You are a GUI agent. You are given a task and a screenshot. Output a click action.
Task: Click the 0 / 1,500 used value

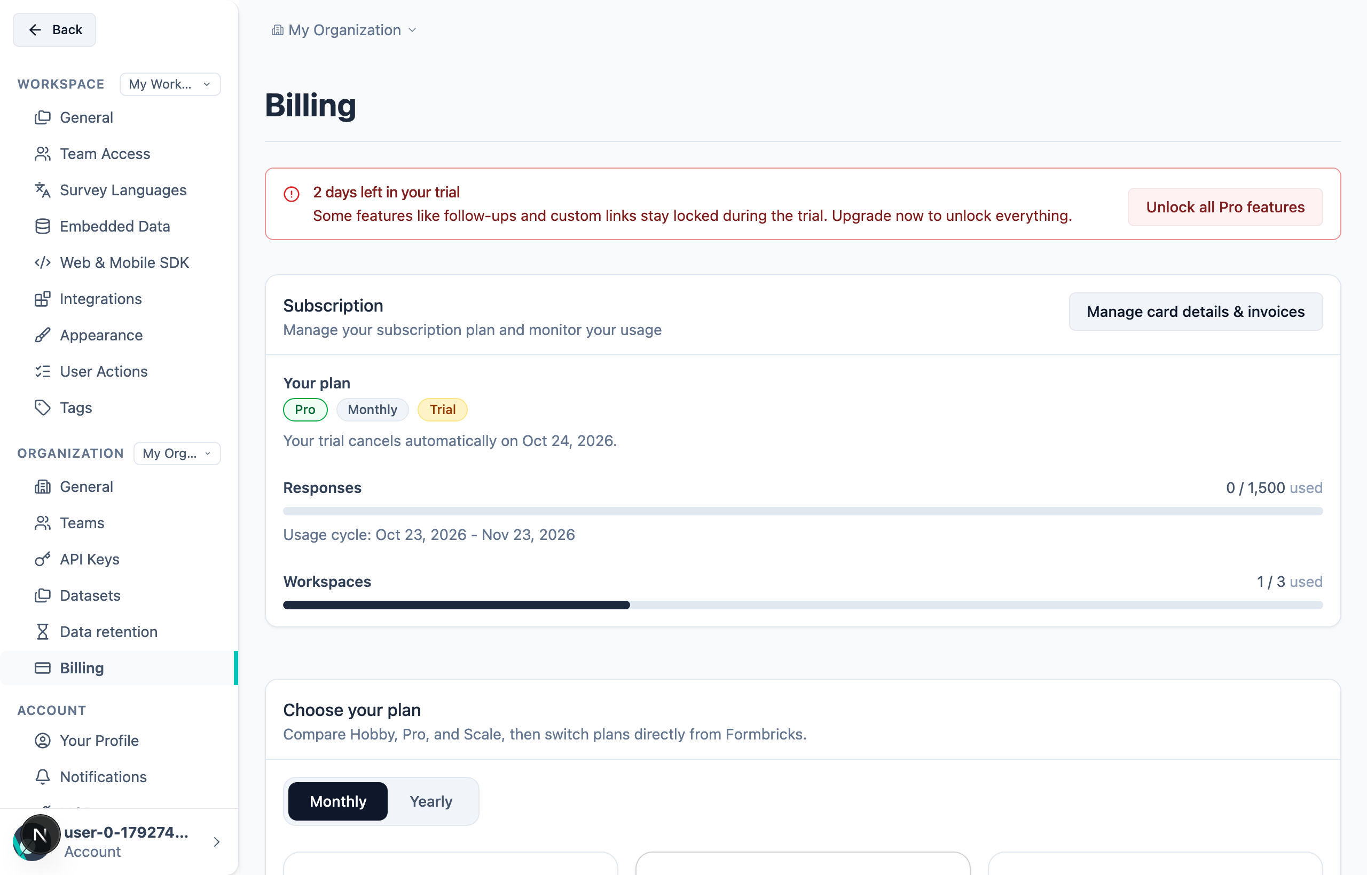click(1274, 488)
